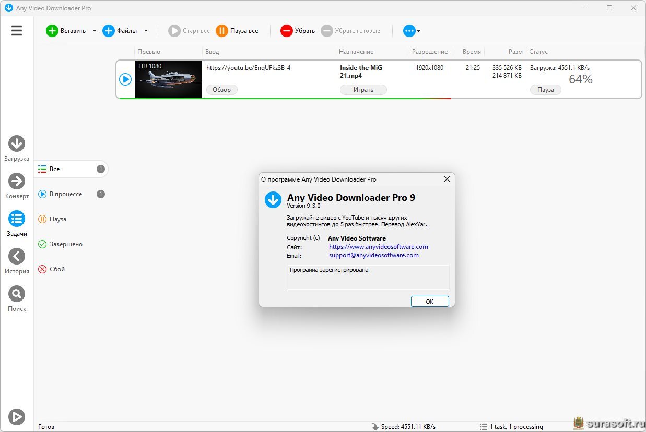Screen dimensions: 646x432
Task: Expand the Вставить dropdown arrow
Action: 95,31
